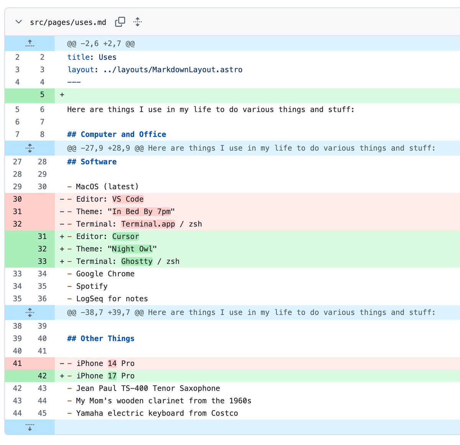Viewport: 460px width, 445px height.
Task: Click the added 'iPhone 17 Pro' line
Action: pyautogui.click(x=257, y=376)
